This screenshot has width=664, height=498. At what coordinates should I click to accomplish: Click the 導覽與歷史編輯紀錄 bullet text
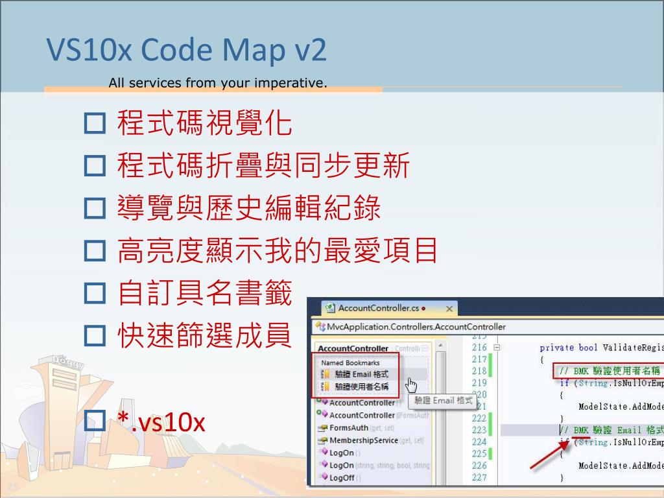pos(248,208)
